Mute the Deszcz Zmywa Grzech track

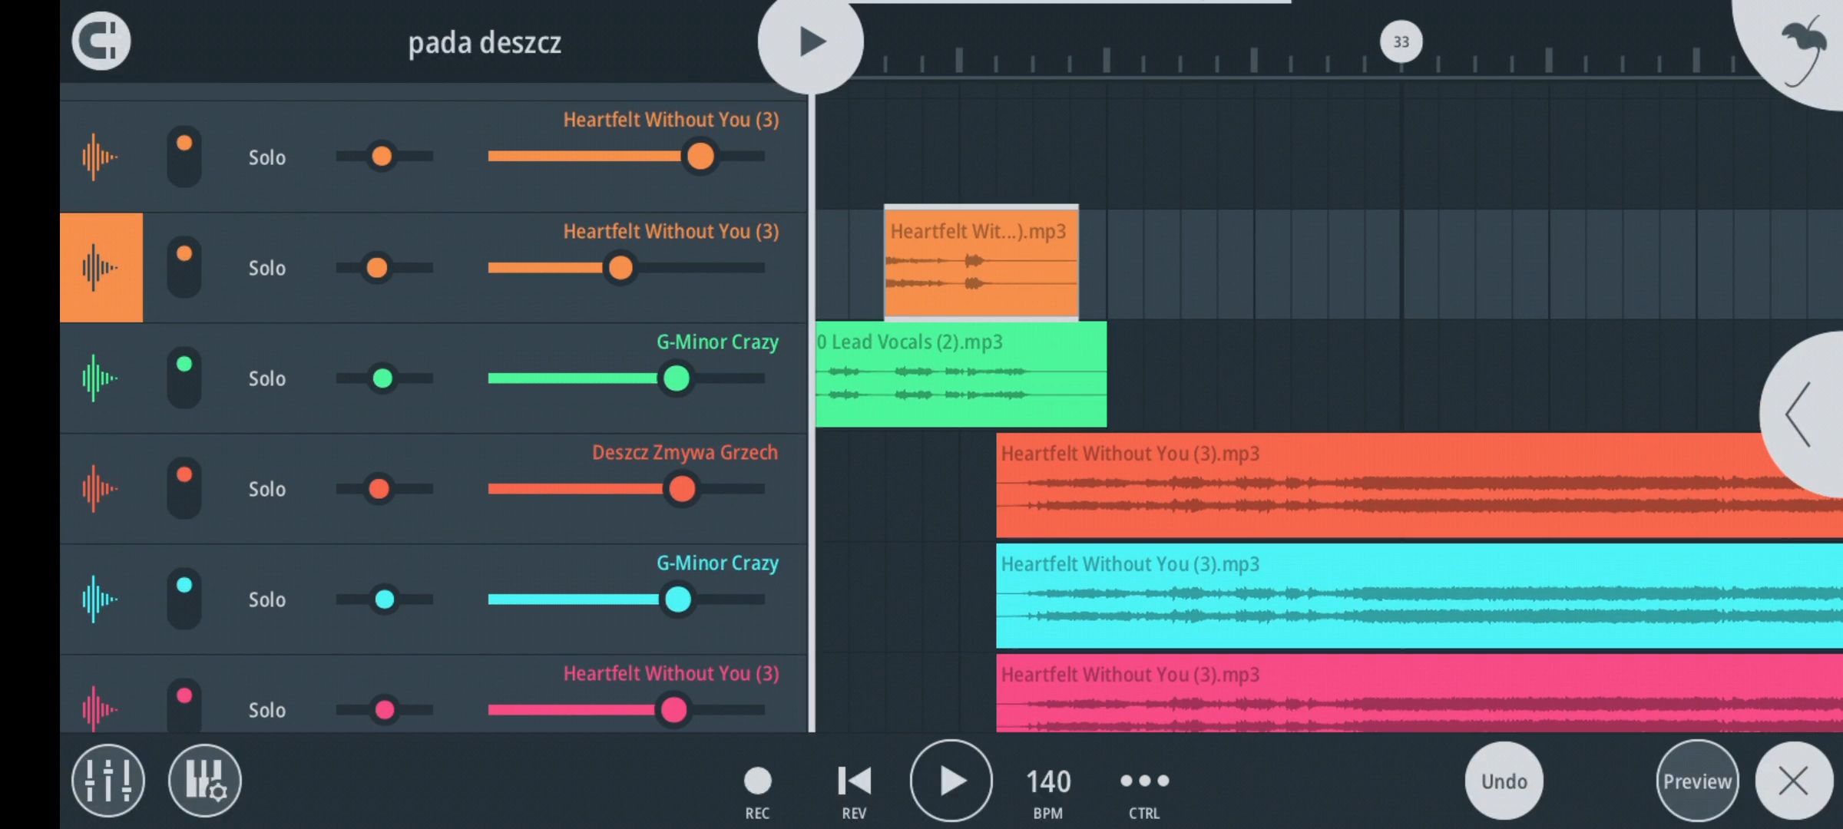click(184, 488)
